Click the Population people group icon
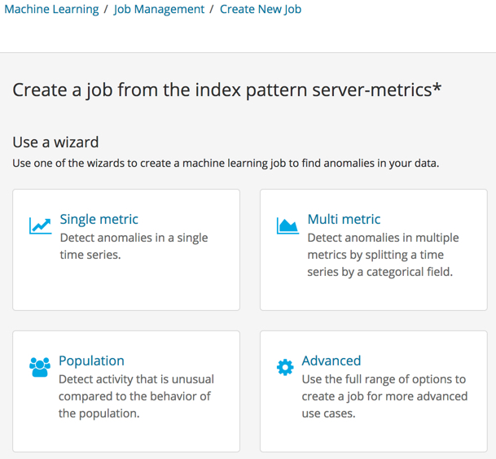Image resolution: width=496 pixels, height=459 pixels. [40, 367]
